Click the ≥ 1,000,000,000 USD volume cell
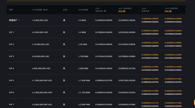Image resolution: width=195 pixels, height=108 pixels. (42, 80)
